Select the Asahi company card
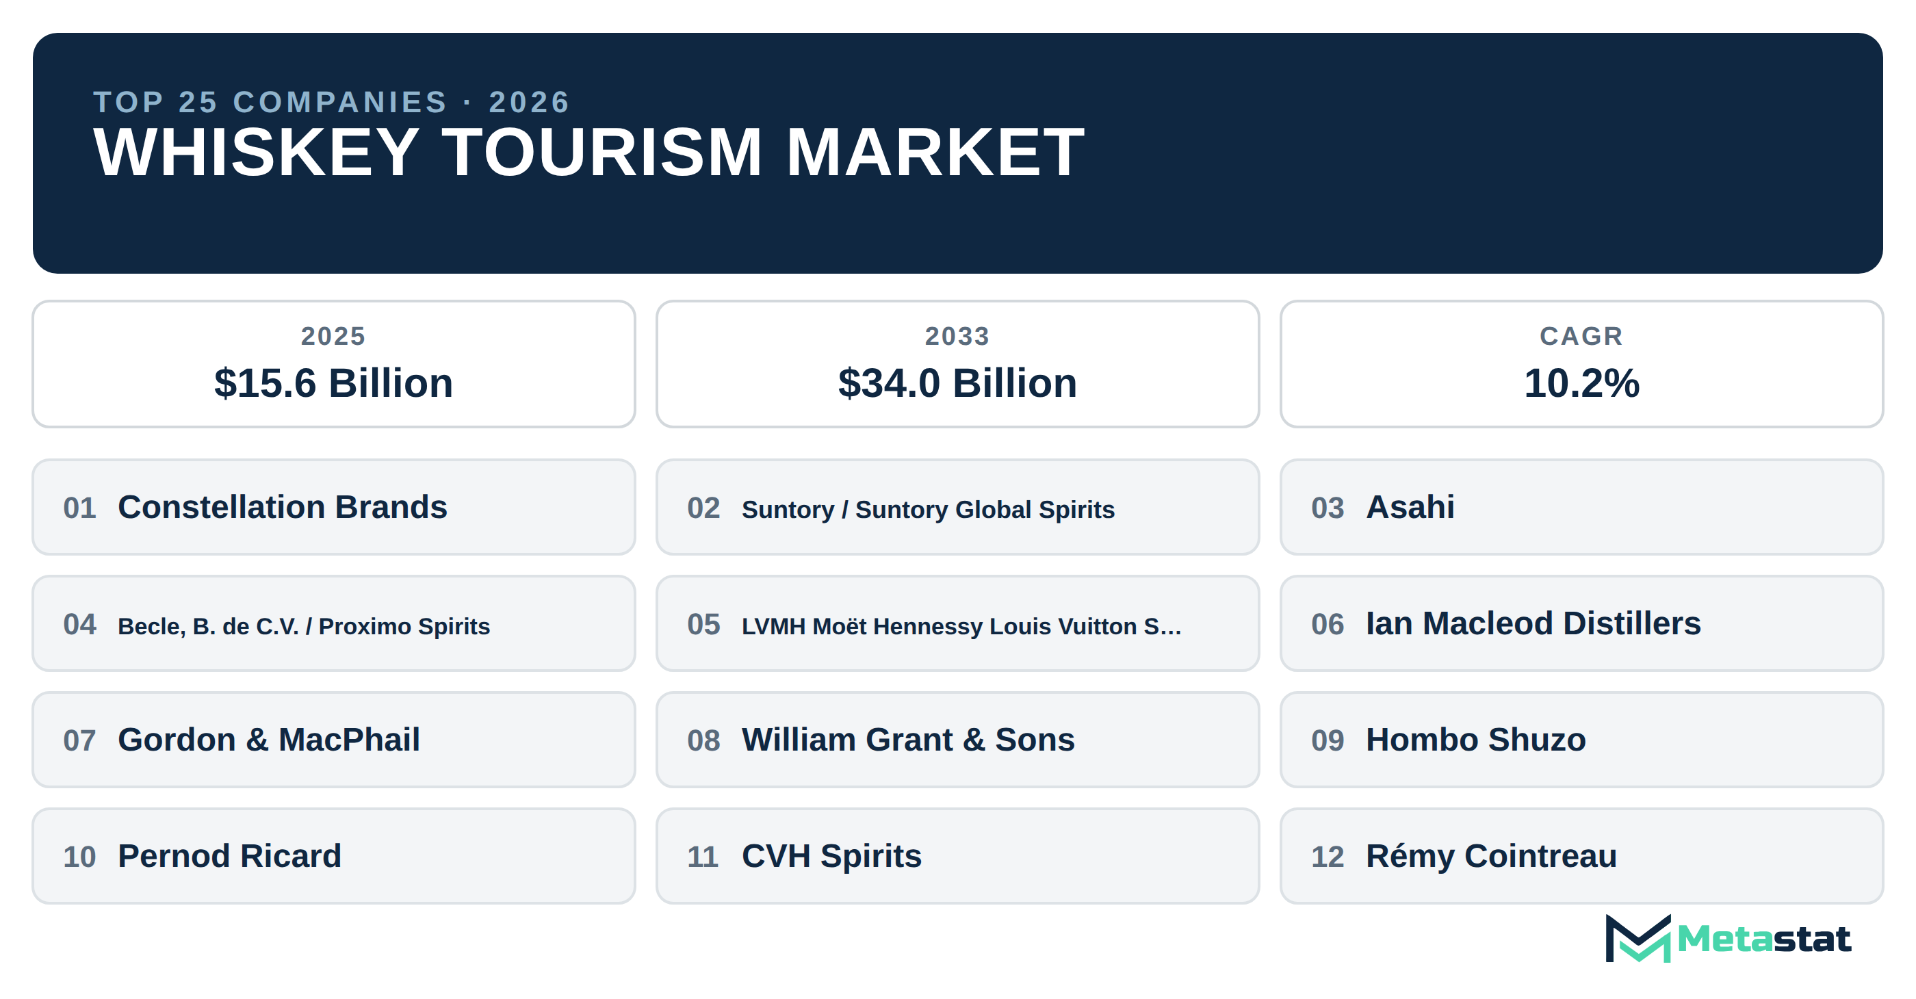This screenshot has height=999, width=1916. (1581, 507)
